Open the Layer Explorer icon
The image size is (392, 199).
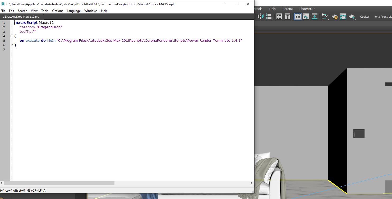(x=288, y=17)
